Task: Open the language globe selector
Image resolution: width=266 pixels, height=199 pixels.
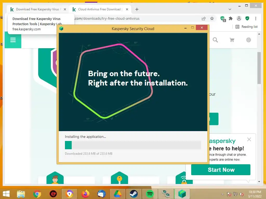Action: tap(249, 40)
